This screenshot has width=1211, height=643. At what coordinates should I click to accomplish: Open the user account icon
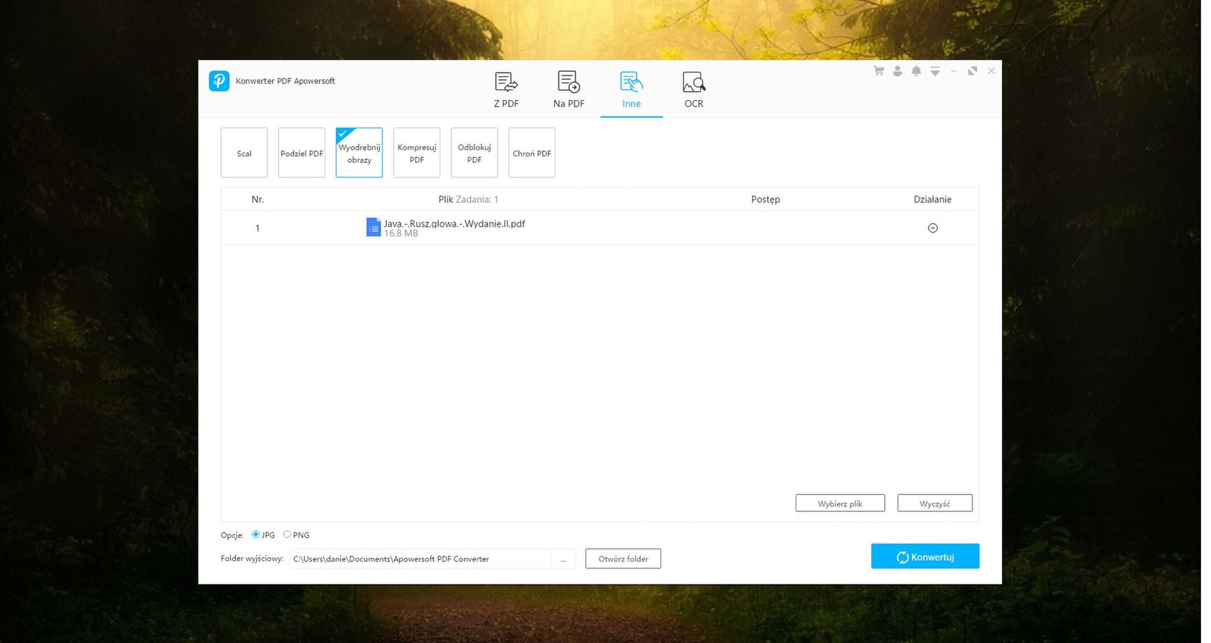pos(897,71)
